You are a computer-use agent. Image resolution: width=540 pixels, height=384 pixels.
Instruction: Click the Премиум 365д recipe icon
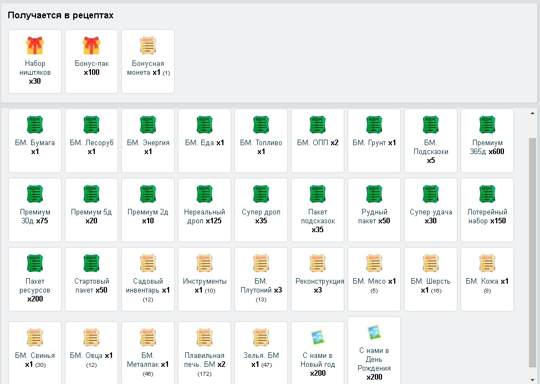(487, 125)
